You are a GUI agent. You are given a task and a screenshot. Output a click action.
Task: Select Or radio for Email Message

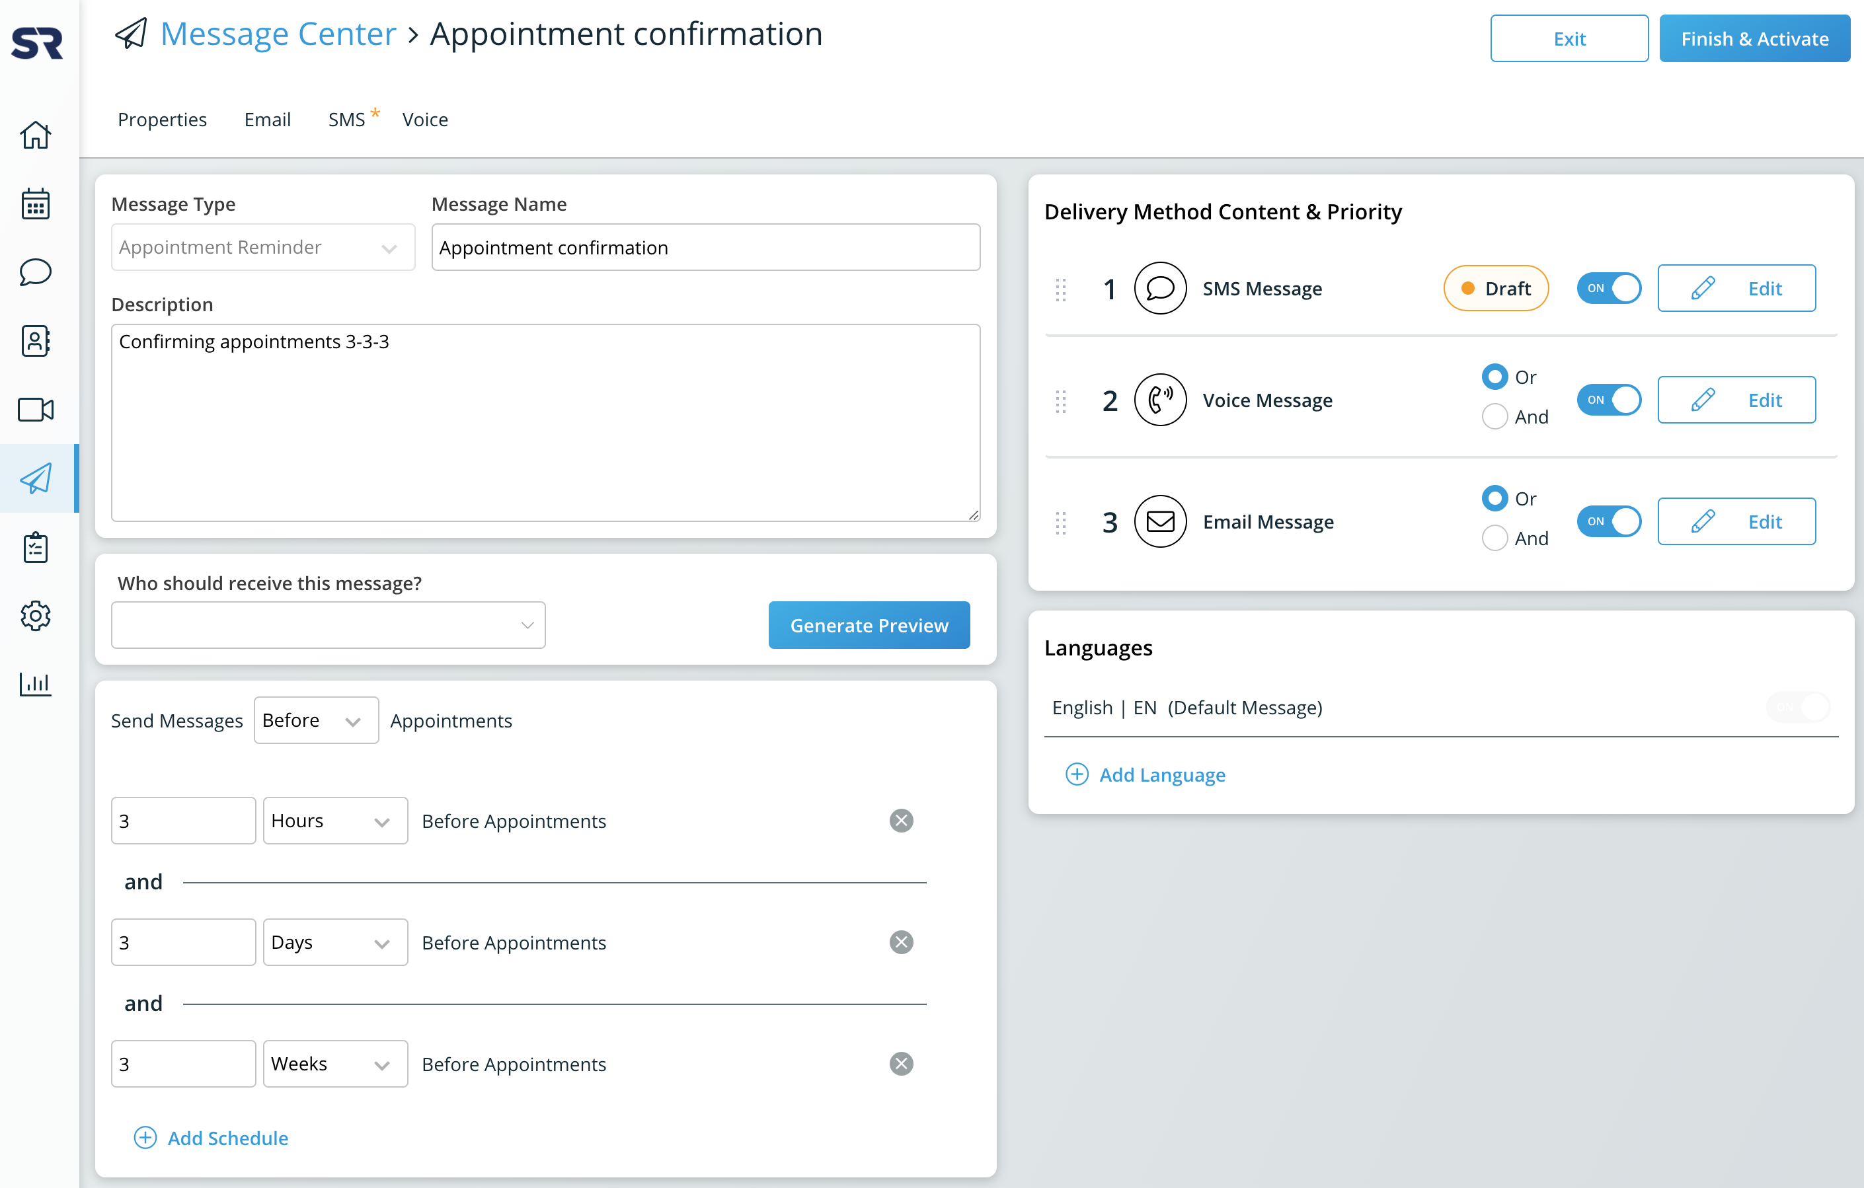click(x=1494, y=498)
